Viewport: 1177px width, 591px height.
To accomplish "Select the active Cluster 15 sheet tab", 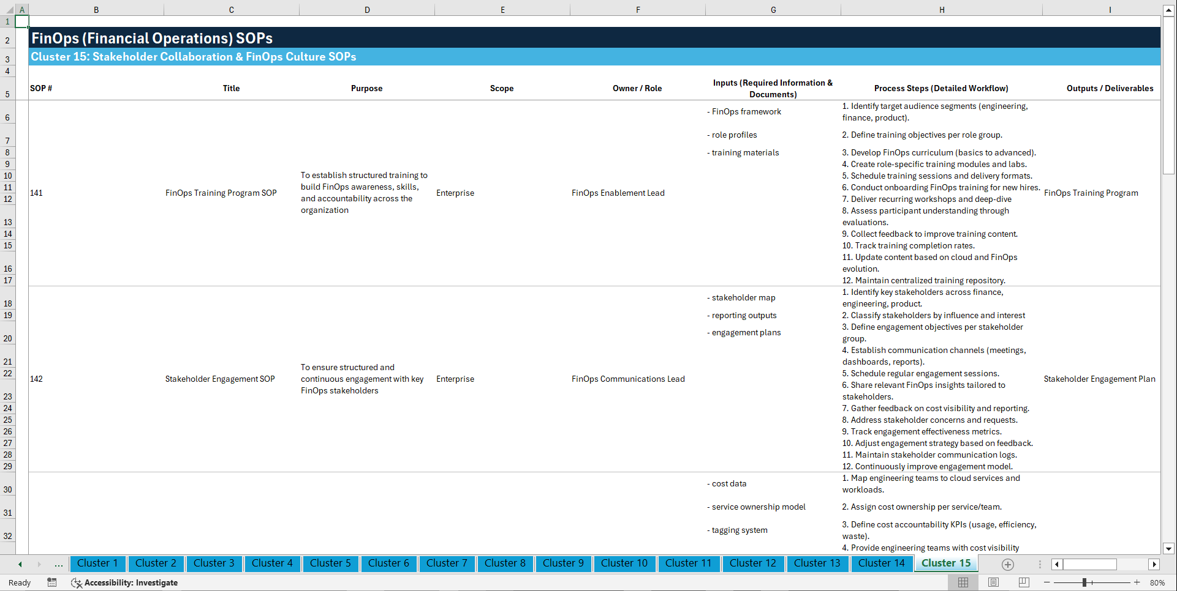I will [946, 563].
